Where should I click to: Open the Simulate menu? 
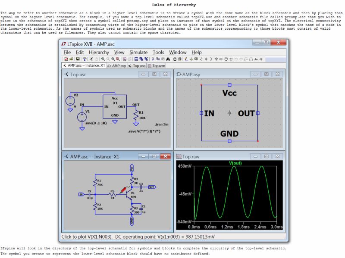[138, 52]
